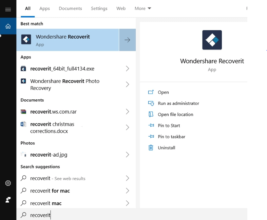Screen dimensions: 267x220
Task: Select the Home icon in the sidebar
Action: click(x=8, y=26)
